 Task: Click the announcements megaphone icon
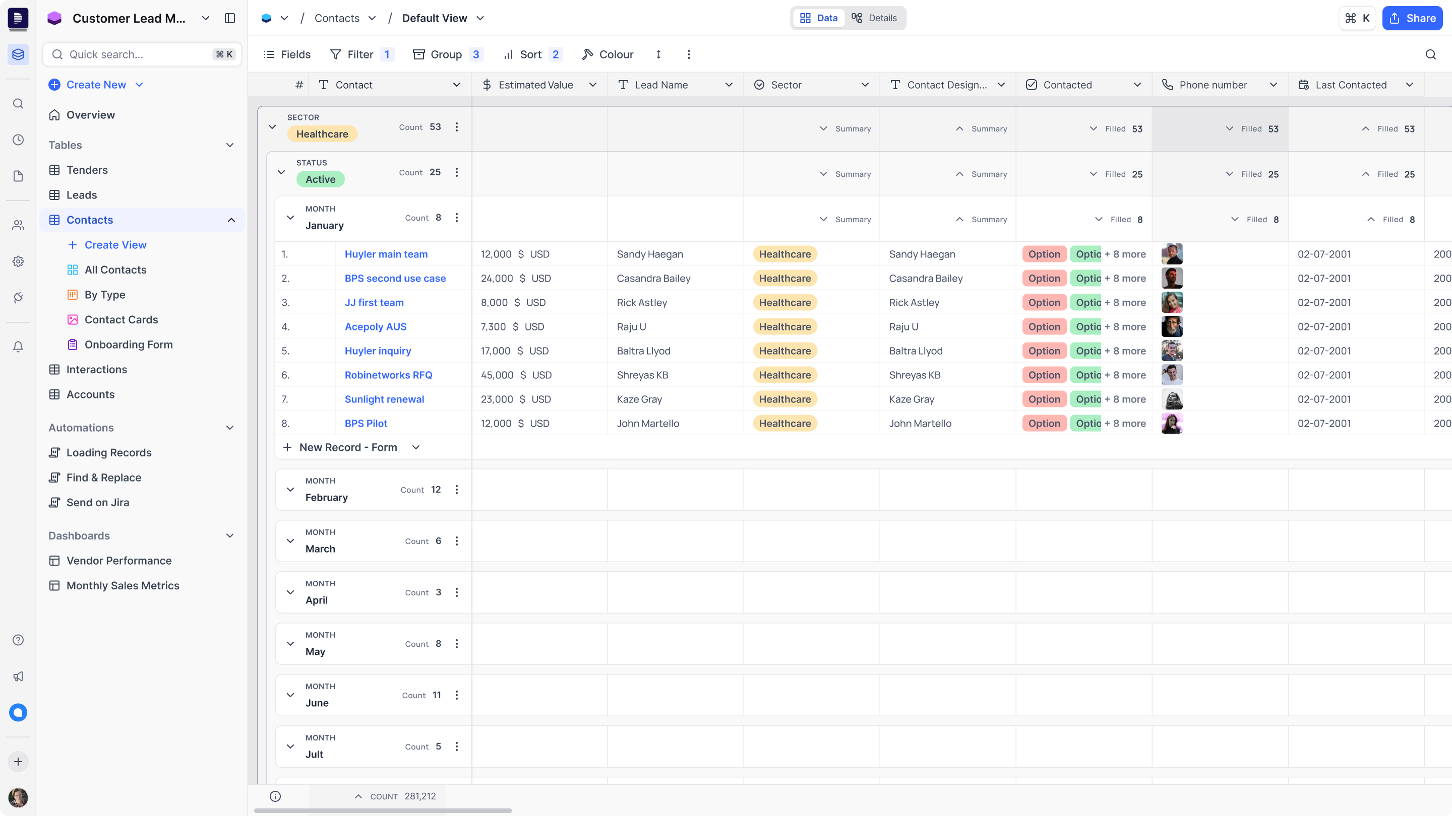pyautogui.click(x=18, y=676)
